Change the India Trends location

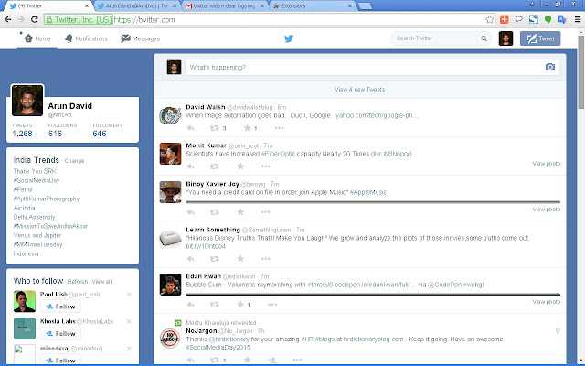click(74, 161)
